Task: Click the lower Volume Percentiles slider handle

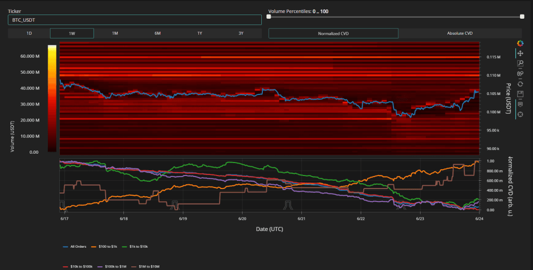Action: coord(269,16)
